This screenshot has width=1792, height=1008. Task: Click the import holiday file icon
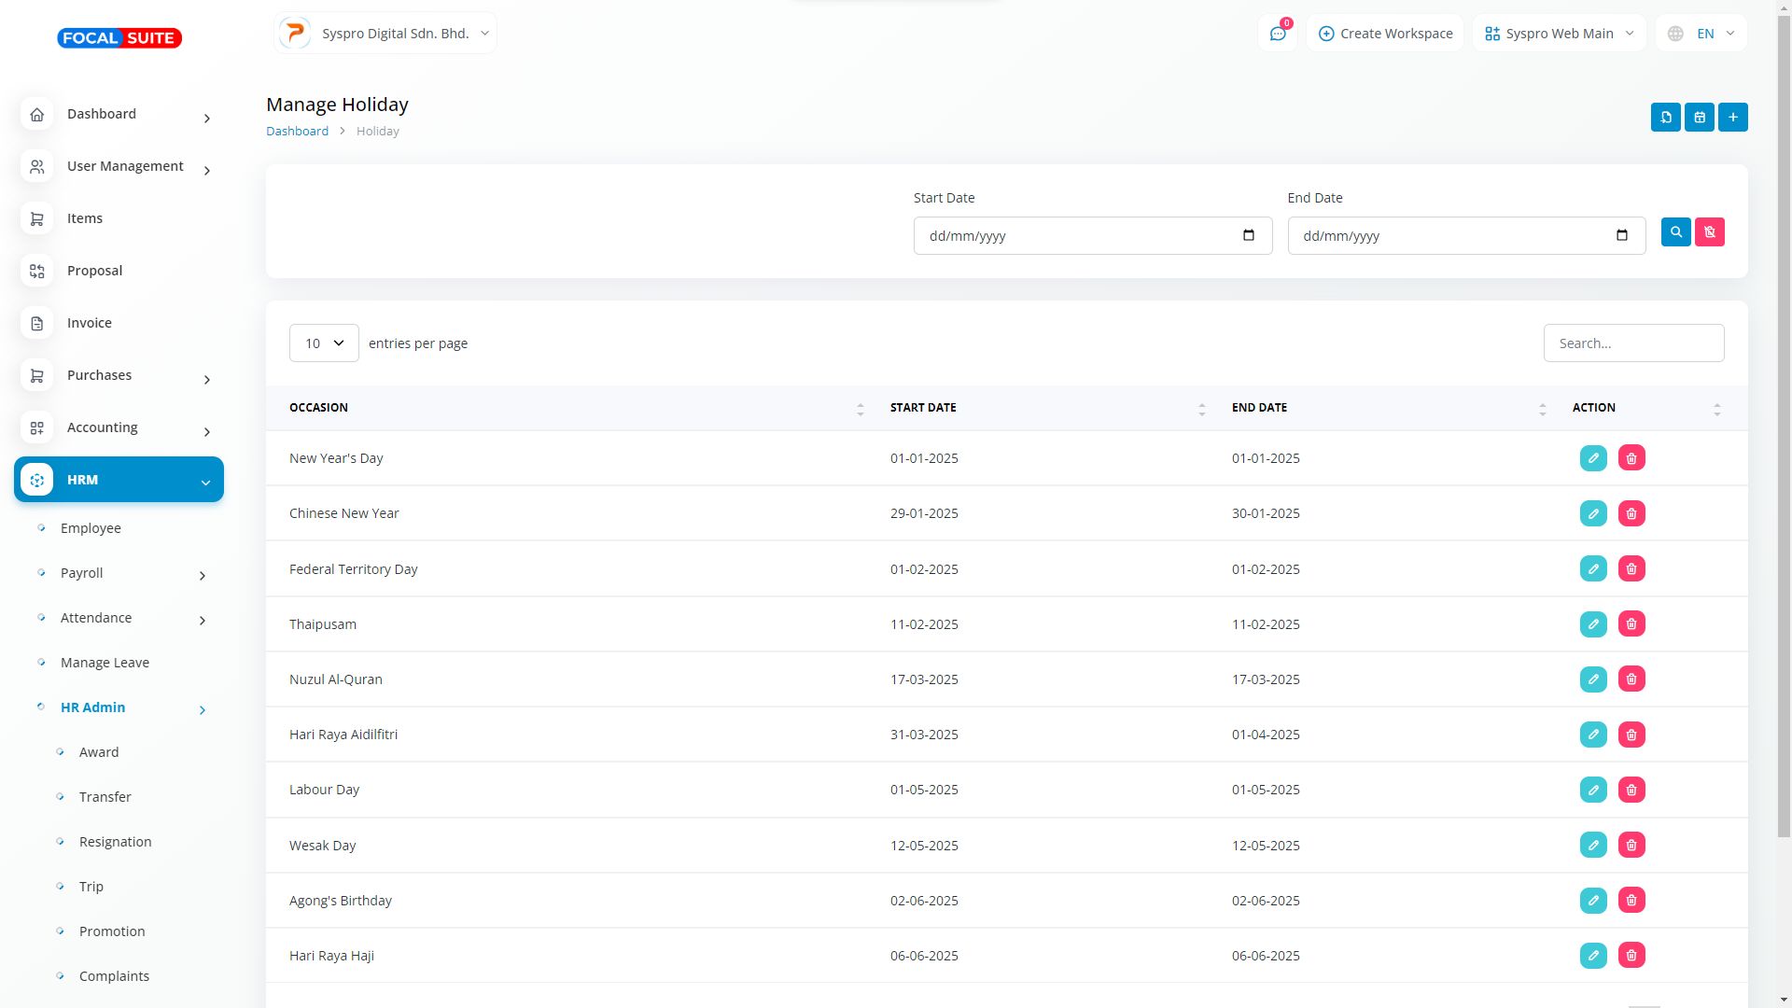[1665, 118]
